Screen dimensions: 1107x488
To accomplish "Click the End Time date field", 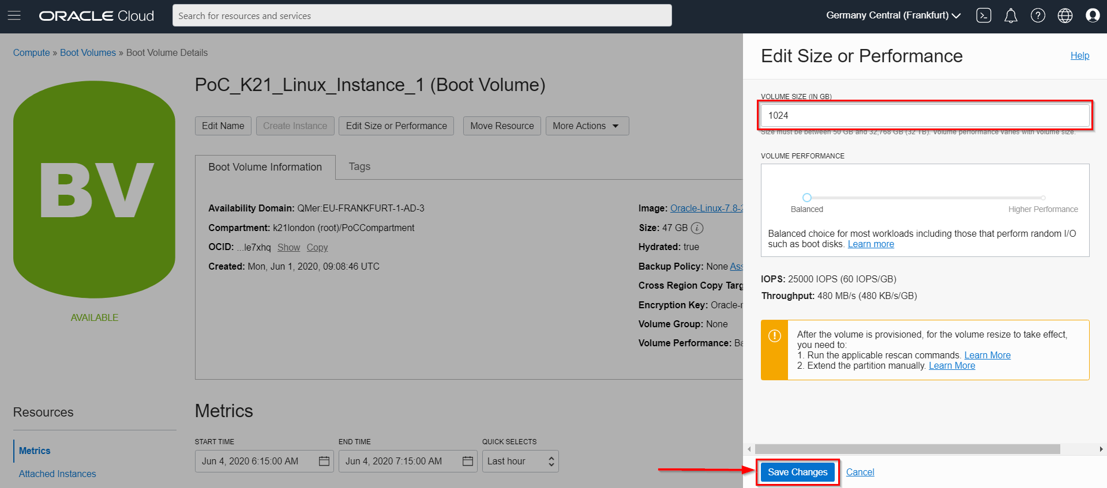I will (x=408, y=461).
